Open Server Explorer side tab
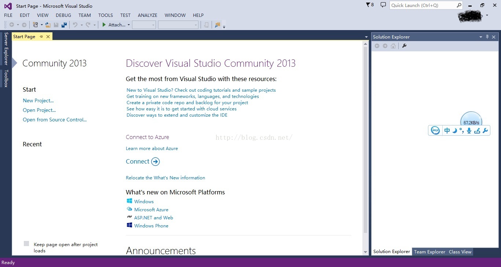 (6, 49)
